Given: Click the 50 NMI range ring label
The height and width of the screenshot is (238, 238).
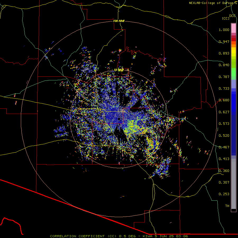Looking at the screenshot, I should point(119,70).
